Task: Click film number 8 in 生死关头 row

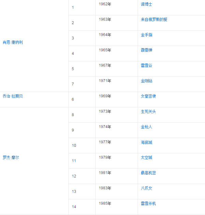Action: pos(73,115)
